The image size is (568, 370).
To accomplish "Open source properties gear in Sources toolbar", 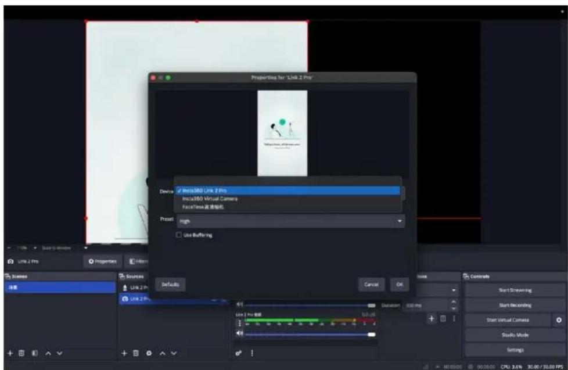I will pos(149,353).
